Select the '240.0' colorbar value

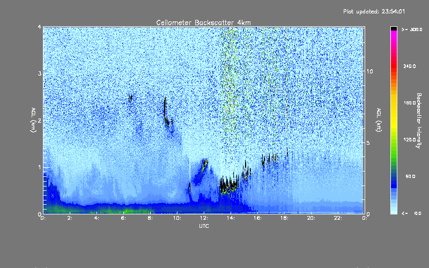point(410,66)
